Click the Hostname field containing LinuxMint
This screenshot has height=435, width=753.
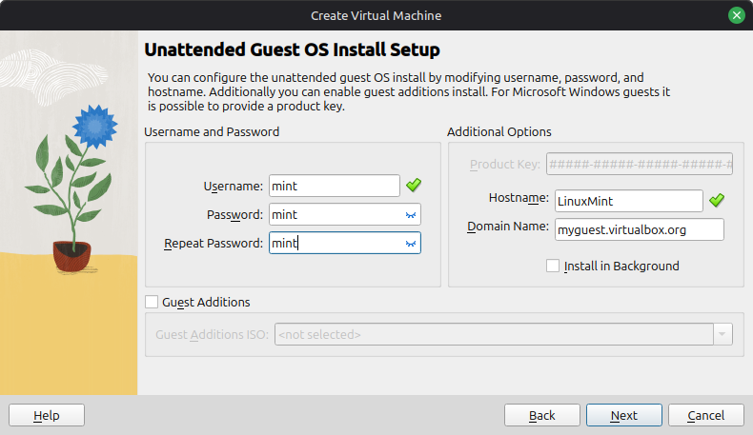(x=629, y=201)
